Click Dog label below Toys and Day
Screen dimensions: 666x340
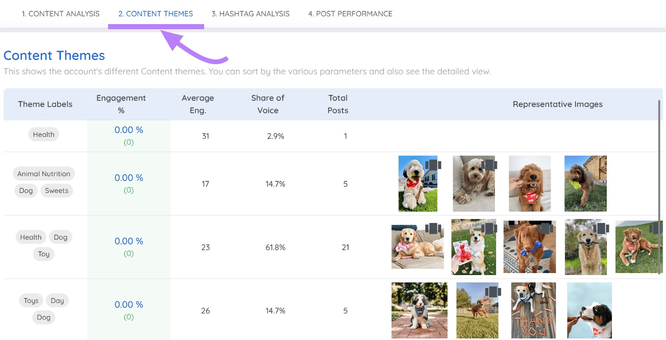[x=44, y=317]
